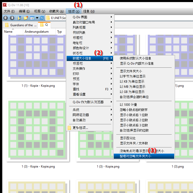Toggle 整理时忽略文件夹大小 option
193x193 pixels.
[x=144, y=156]
